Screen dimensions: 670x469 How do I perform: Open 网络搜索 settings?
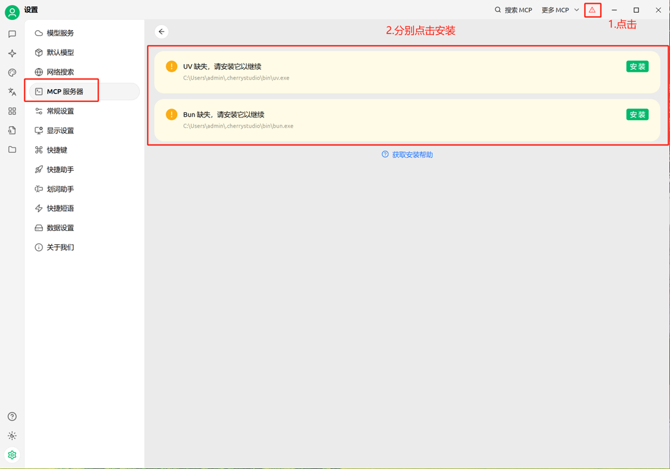[84, 72]
